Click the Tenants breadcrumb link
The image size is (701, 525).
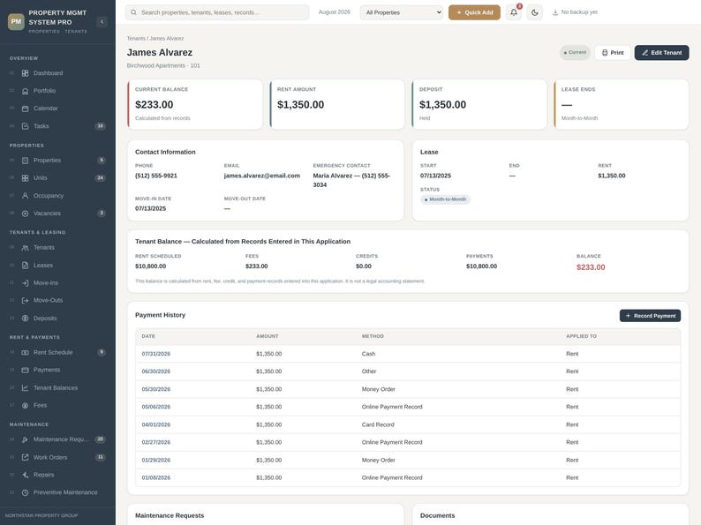click(x=136, y=39)
